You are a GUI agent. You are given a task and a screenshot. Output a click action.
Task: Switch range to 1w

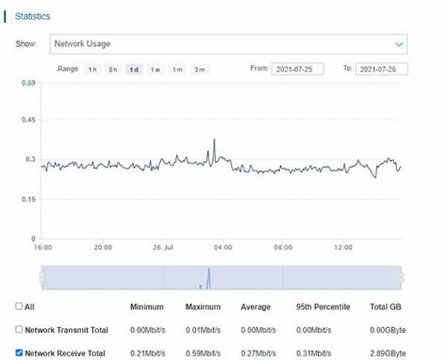(x=156, y=69)
